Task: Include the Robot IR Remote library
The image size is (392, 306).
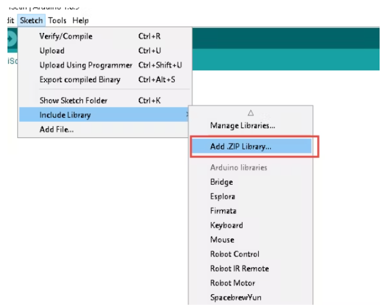Action: click(x=251, y=269)
